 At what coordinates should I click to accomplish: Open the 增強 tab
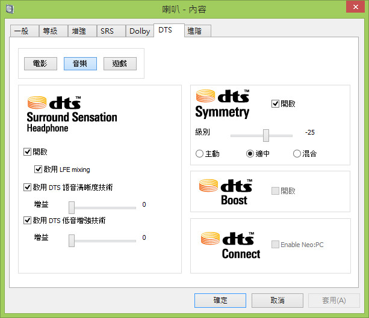pyautogui.click(x=82, y=31)
